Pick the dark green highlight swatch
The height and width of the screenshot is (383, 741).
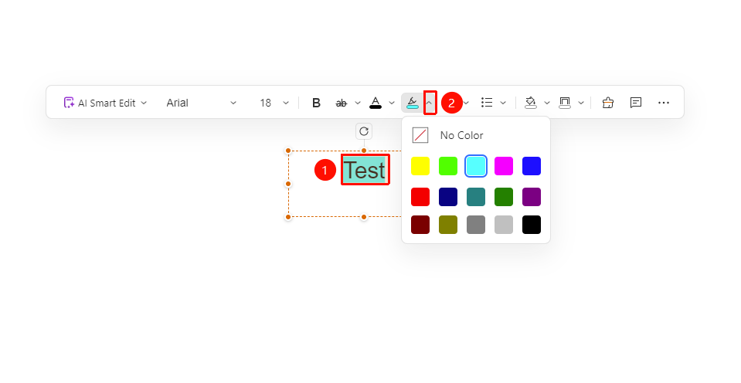504,197
